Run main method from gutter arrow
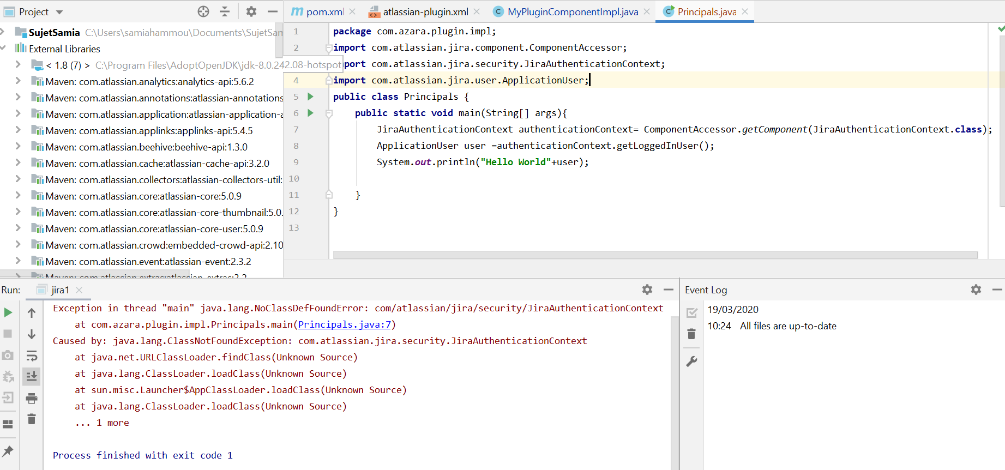 (310, 113)
